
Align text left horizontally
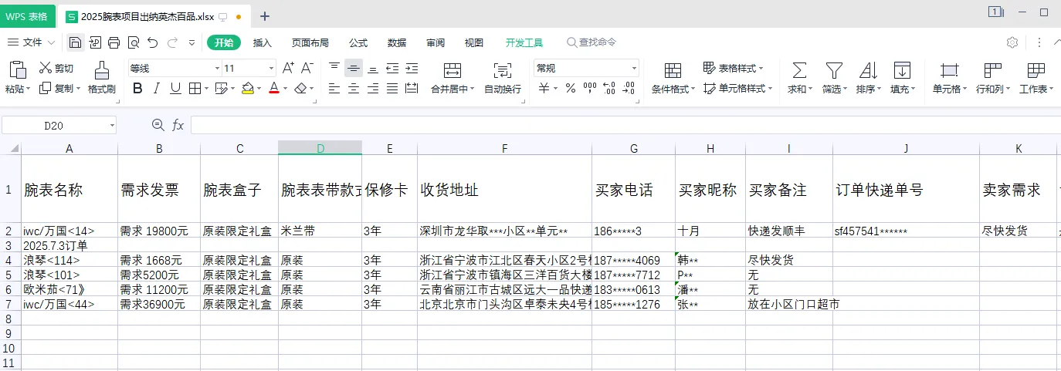(334, 89)
